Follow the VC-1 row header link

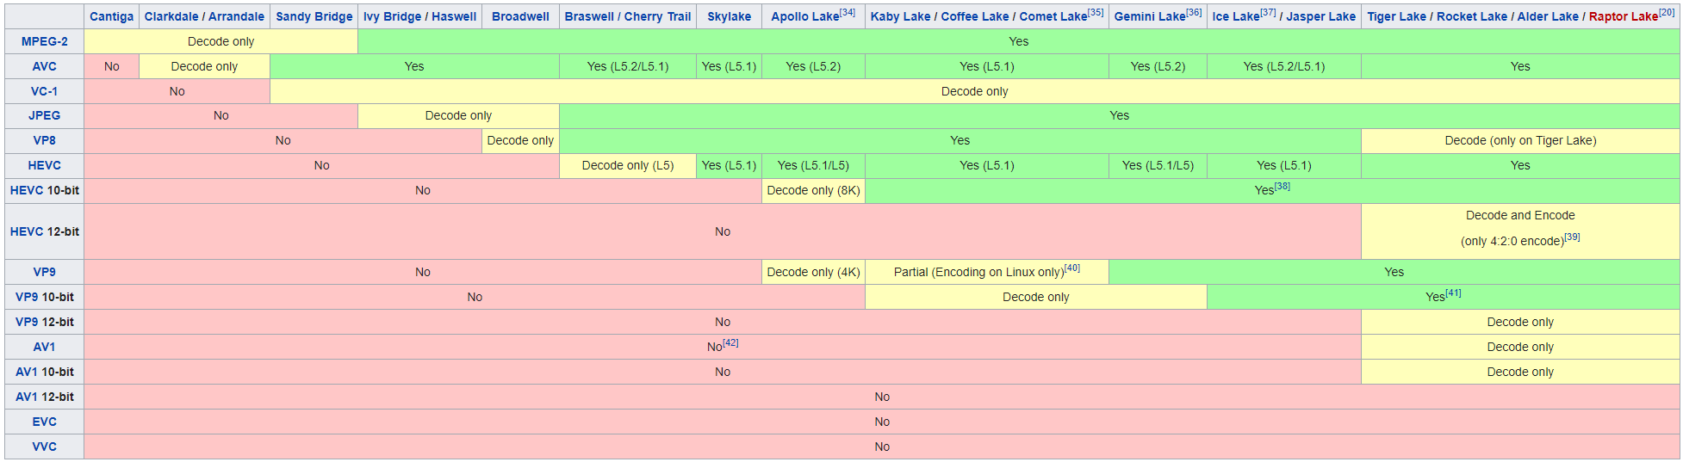44,91
